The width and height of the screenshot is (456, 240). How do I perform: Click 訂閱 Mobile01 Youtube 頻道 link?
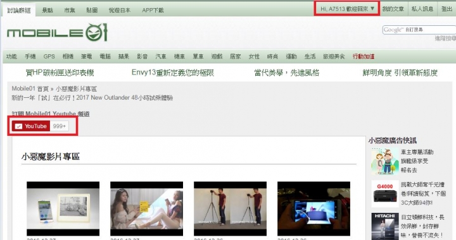(x=51, y=114)
